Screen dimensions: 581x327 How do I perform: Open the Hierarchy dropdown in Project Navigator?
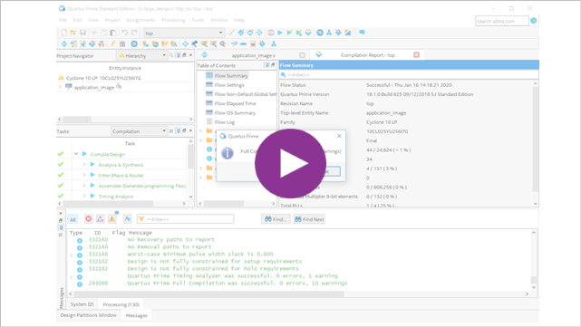point(141,55)
